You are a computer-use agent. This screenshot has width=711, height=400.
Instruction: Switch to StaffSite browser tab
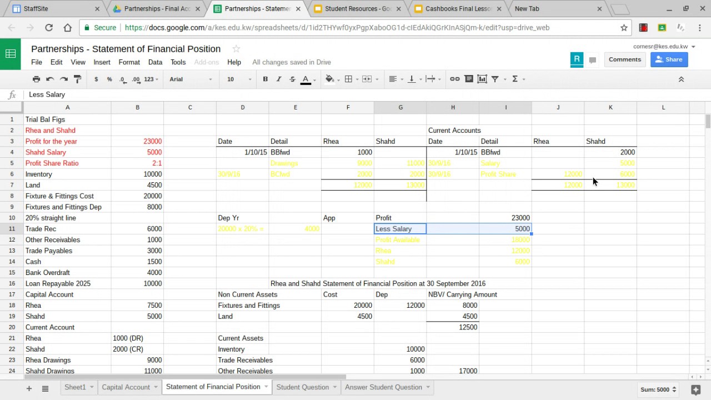[x=56, y=9]
